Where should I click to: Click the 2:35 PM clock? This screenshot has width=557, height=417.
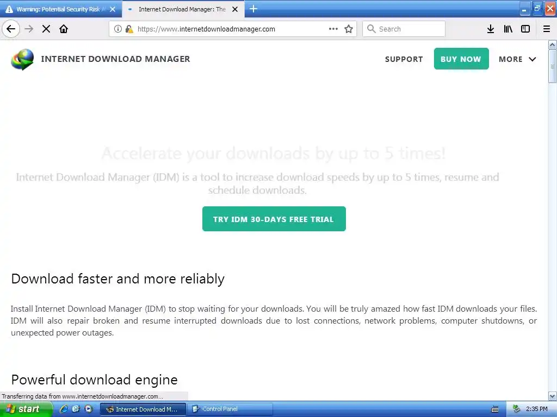[x=536, y=409]
